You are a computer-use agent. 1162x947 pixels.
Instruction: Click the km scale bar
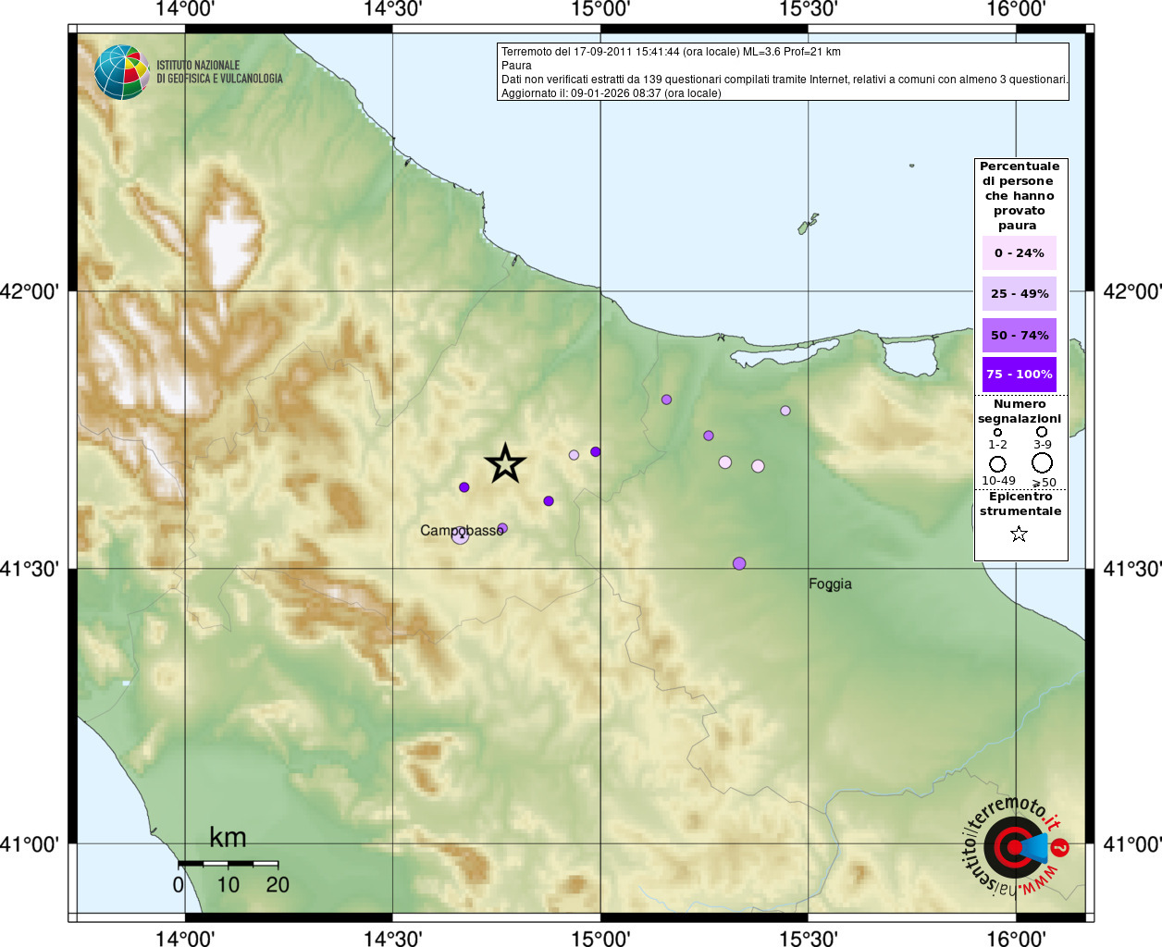[228, 864]
